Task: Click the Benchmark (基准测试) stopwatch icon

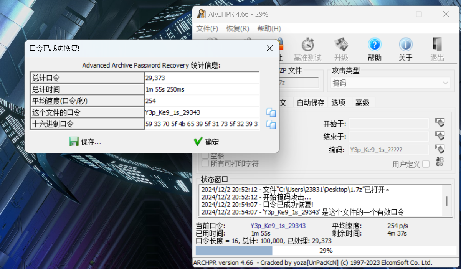Action: coord(308,45)
